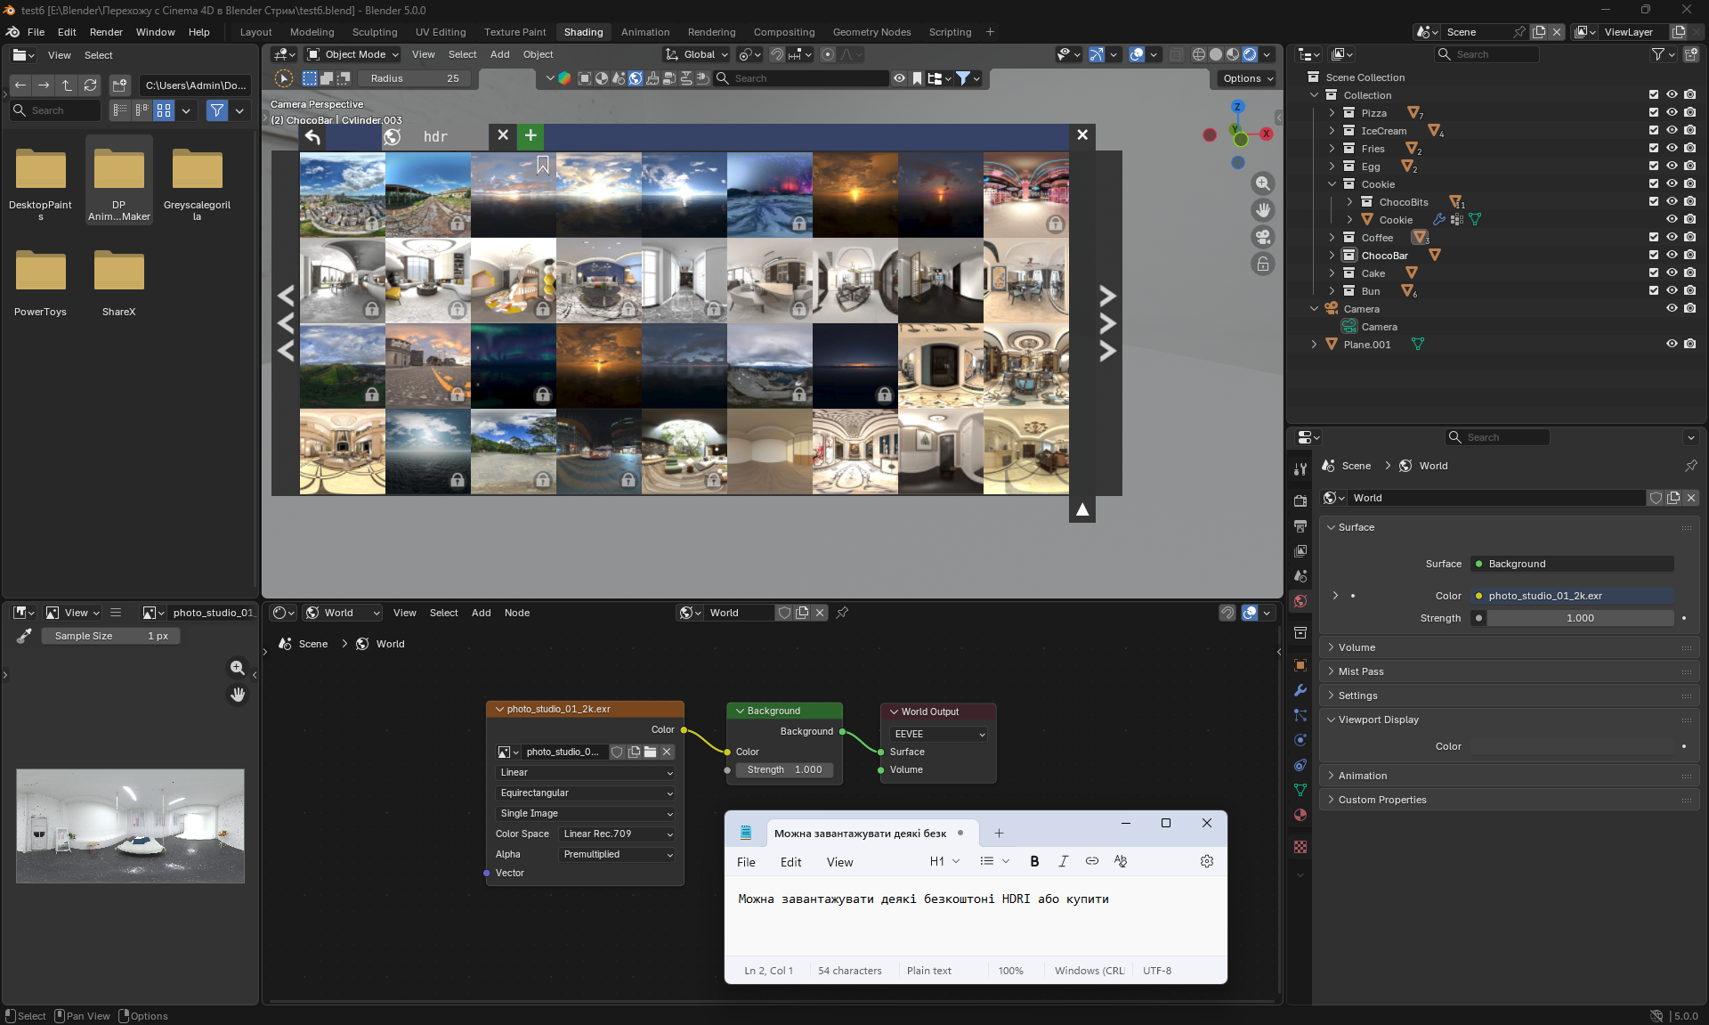Switch to the Compositing workspace tab
1709x1025 pixels.
pos(783,32)
